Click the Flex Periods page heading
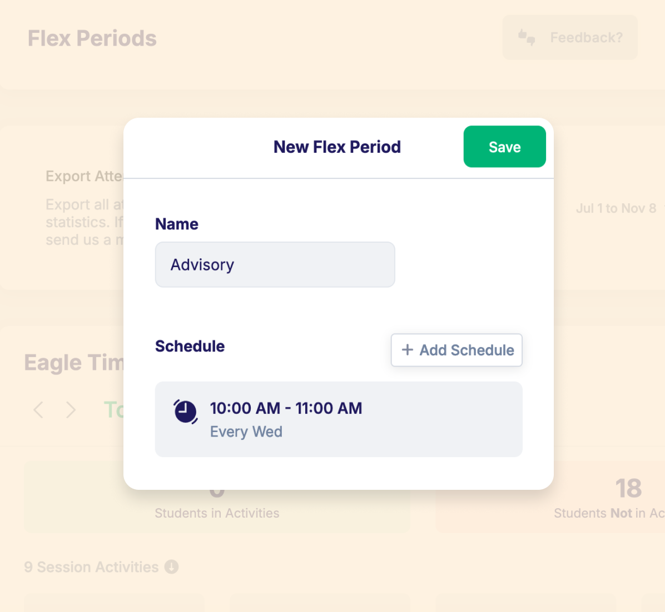Image resolution: width=665 pixels, height=612 pixels. pos(92,38)
